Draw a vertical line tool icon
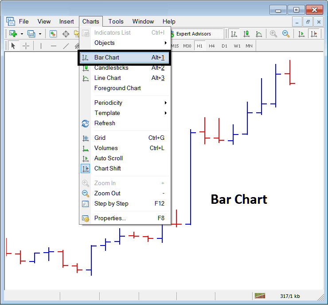This screenshot has height=305, width=328. pos(41,46)
